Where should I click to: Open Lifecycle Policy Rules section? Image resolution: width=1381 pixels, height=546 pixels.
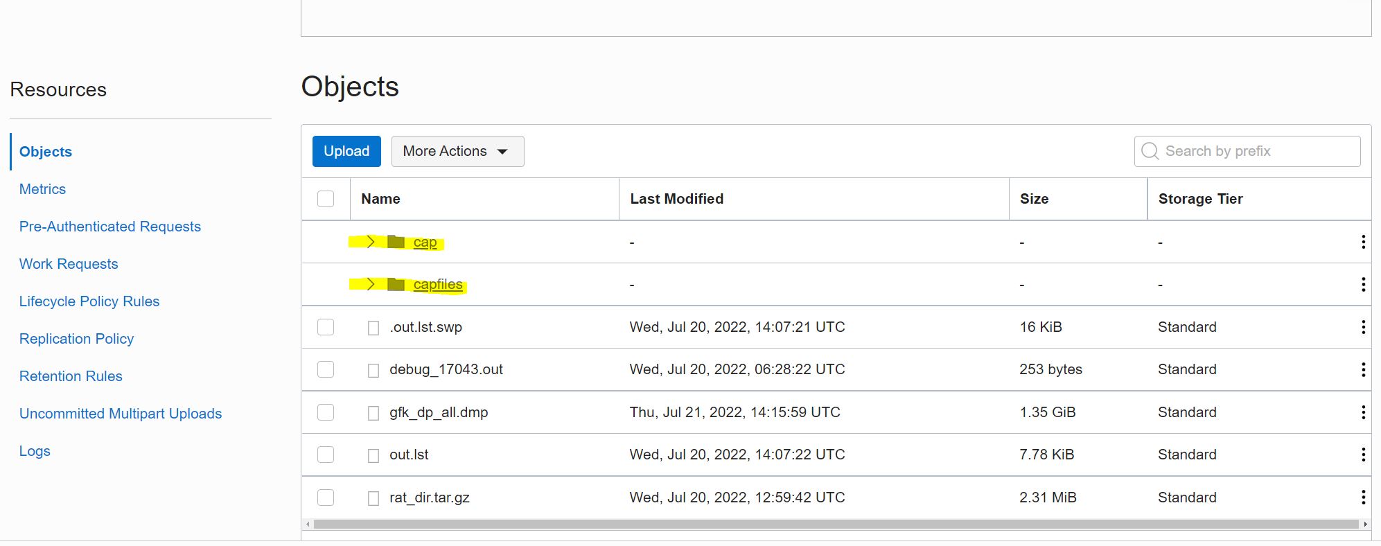89,301
